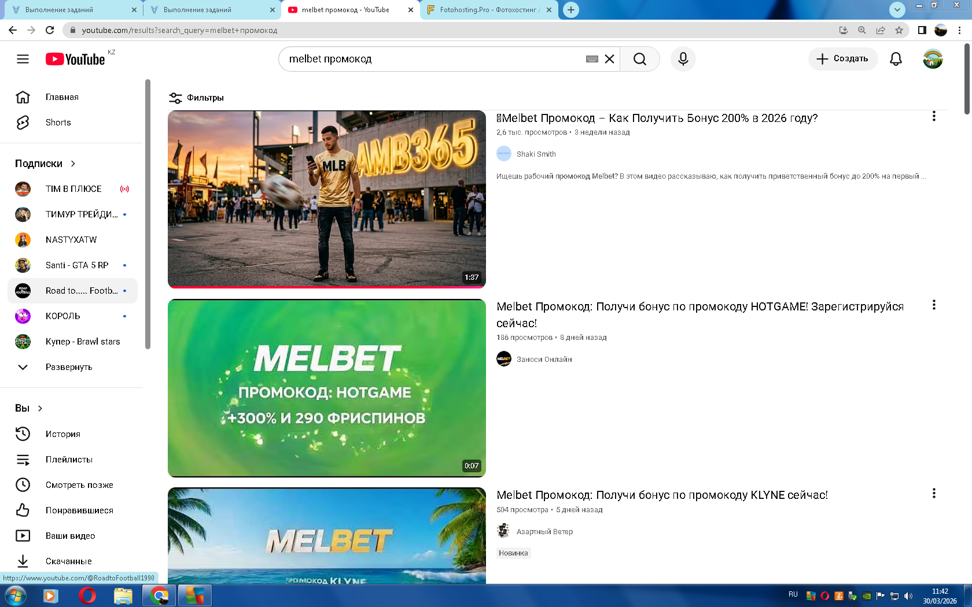Switch to the Fotohosting.Pro tab

[x=489, y=10]
